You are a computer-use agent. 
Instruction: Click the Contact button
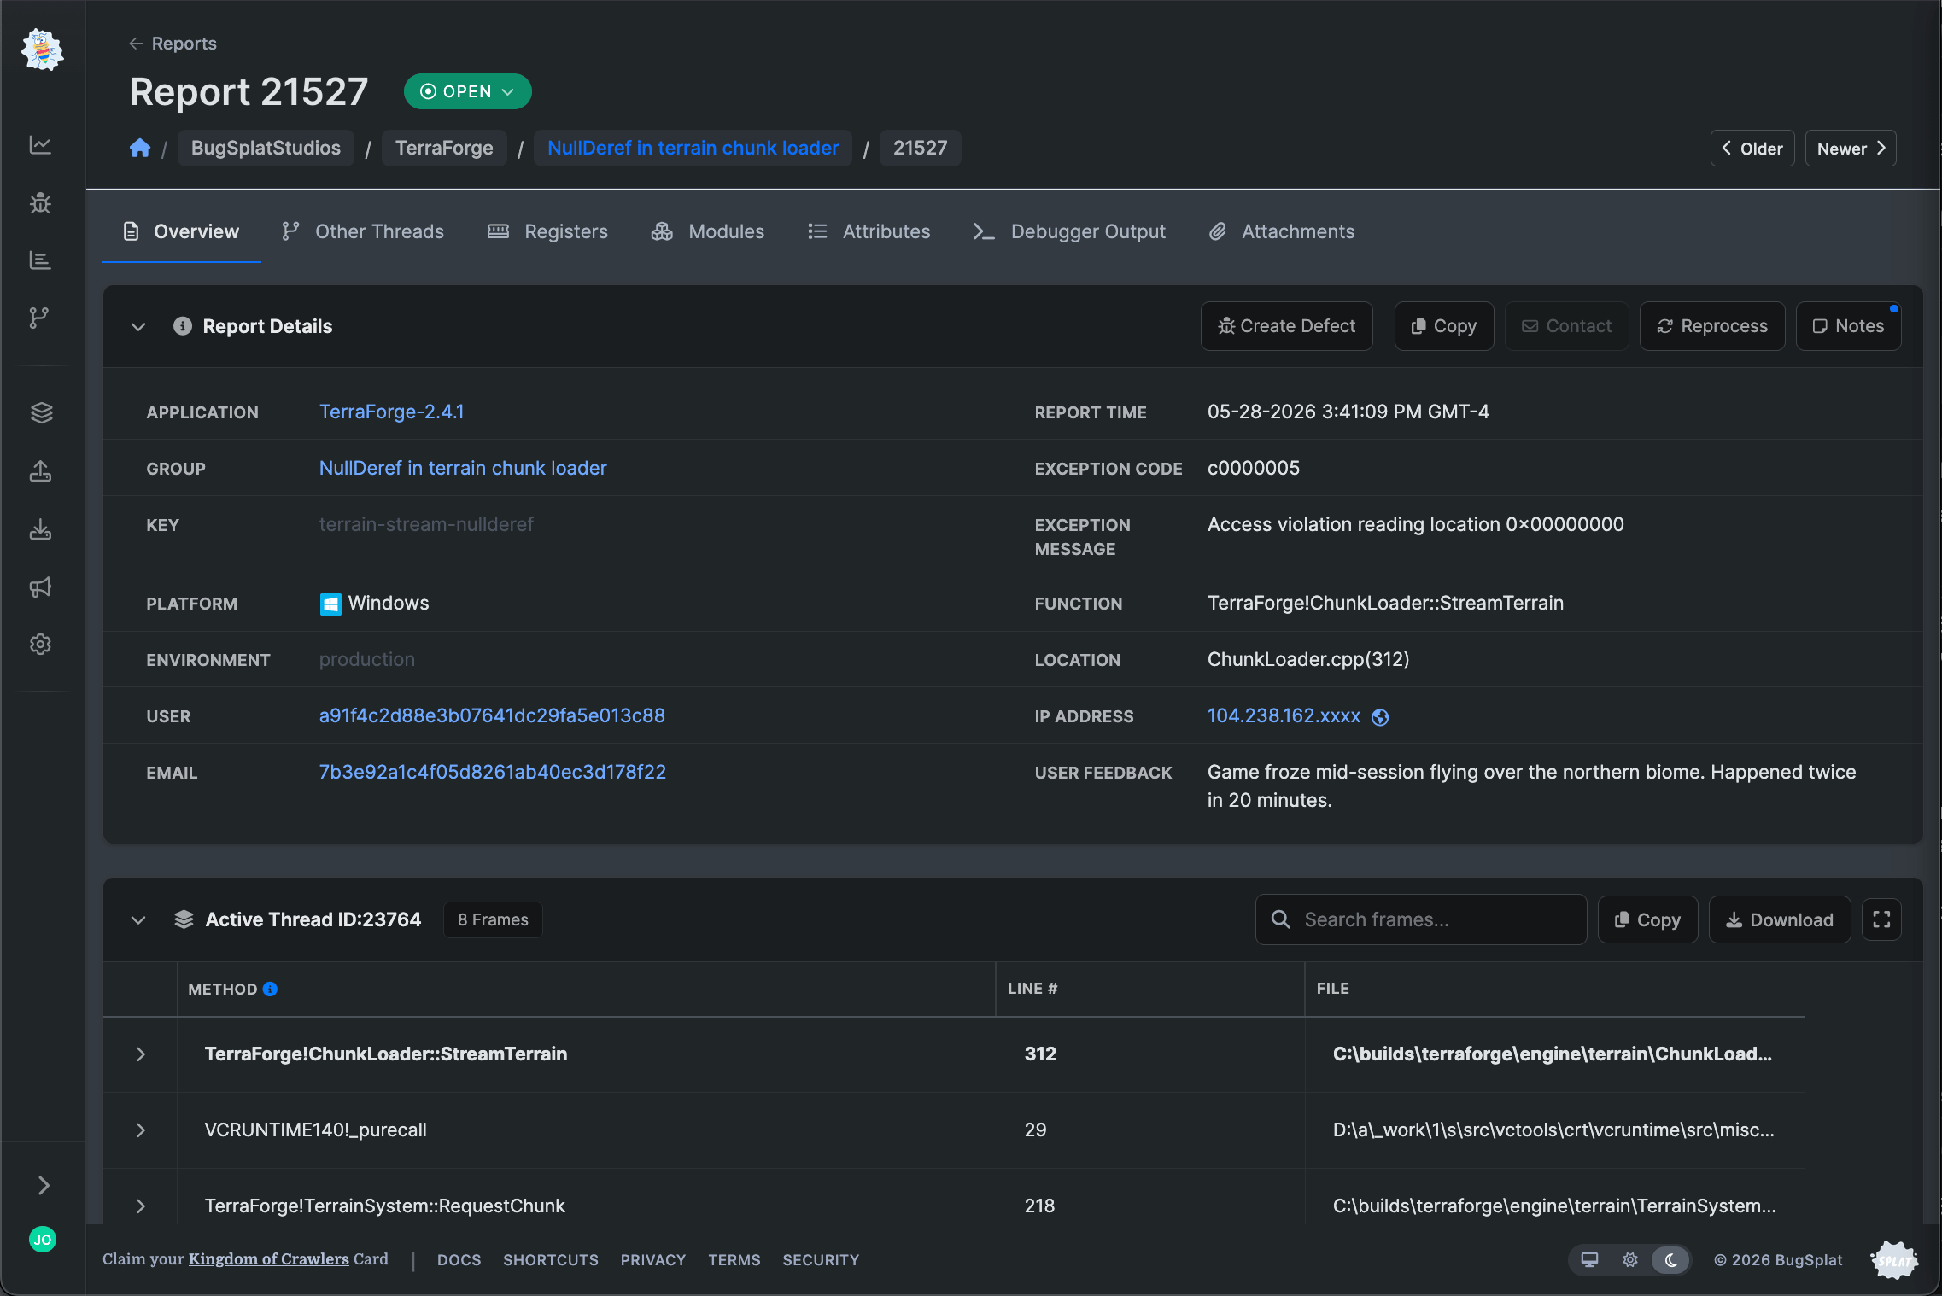1566,326
